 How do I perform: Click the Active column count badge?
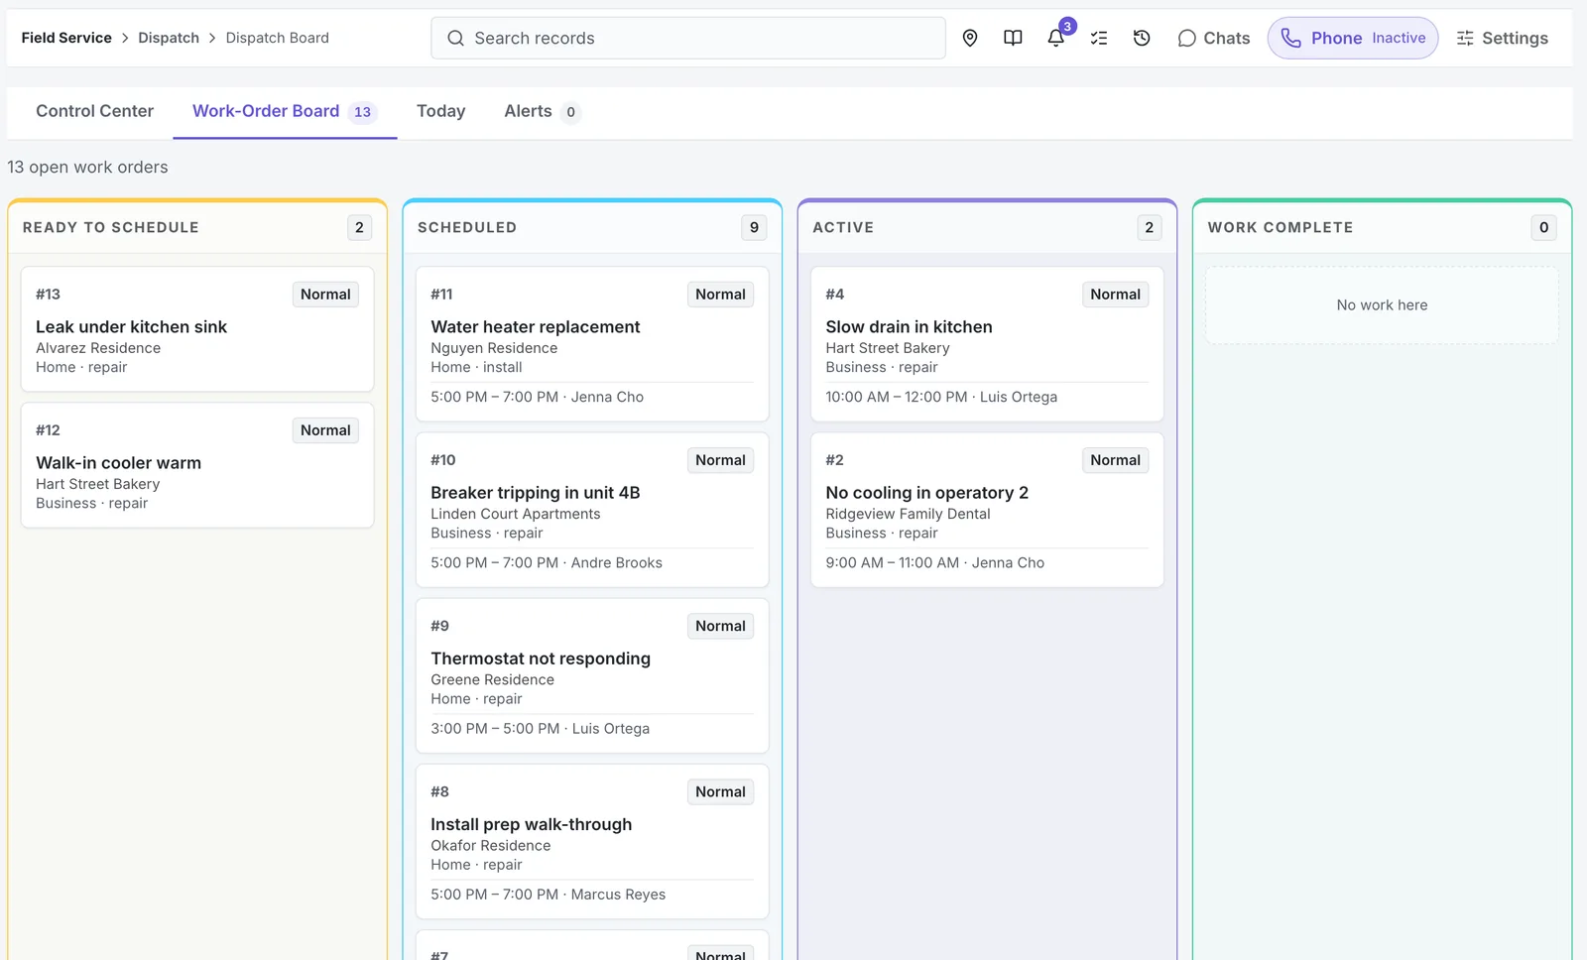pyautogui.click(x=1149, y=227)
